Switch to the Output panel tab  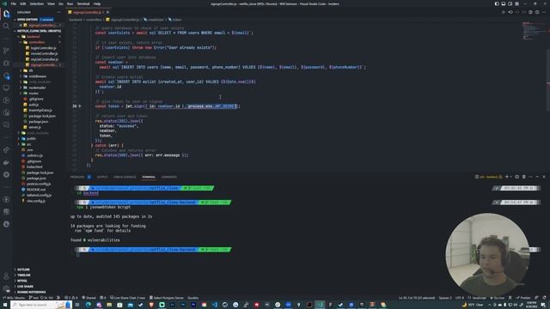(x=102, y=177)
